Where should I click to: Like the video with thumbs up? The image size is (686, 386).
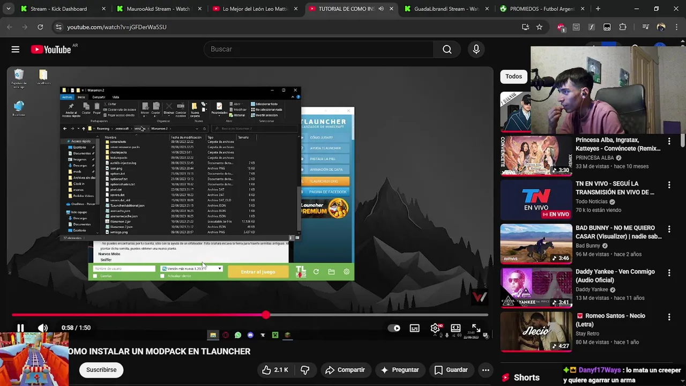[x=275, y=370]
